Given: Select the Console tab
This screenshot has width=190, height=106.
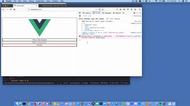Looking at the screenshot, I should click(x=97, y=13).
